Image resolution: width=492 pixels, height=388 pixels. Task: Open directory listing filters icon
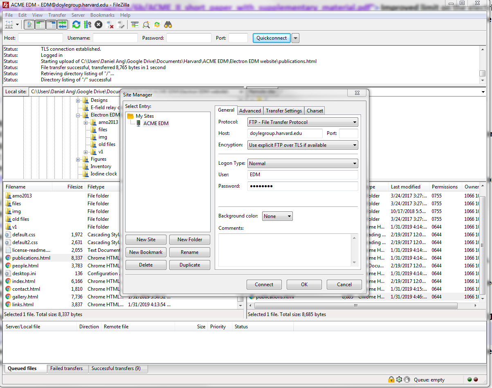135,25
